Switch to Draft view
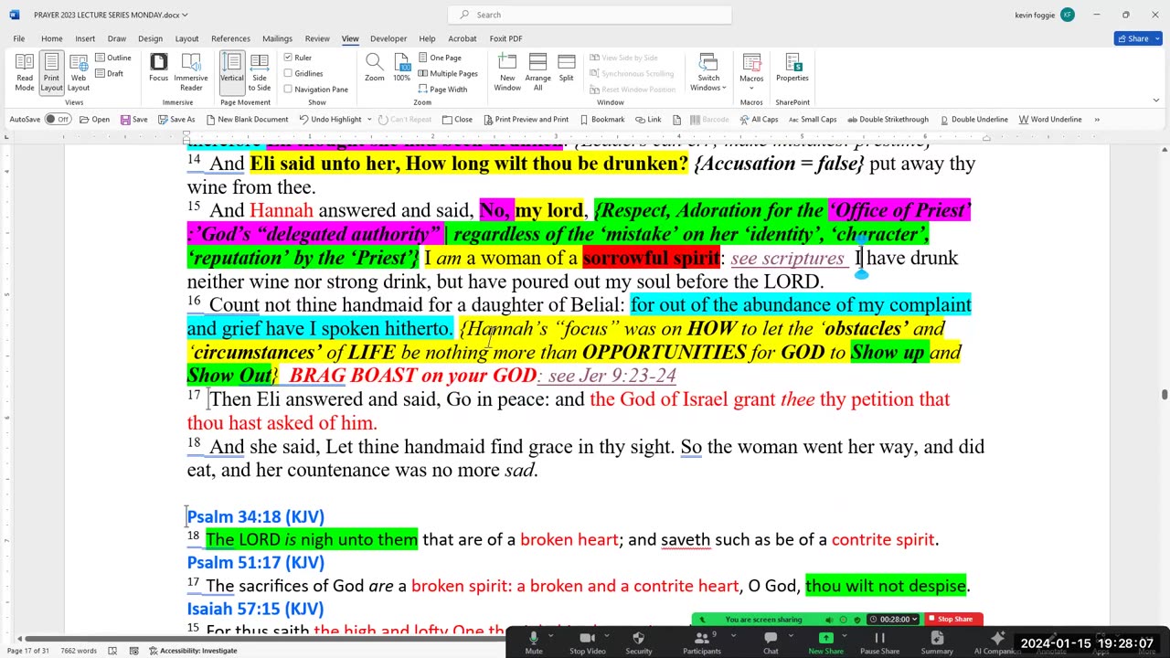 (x=109, y=73)
